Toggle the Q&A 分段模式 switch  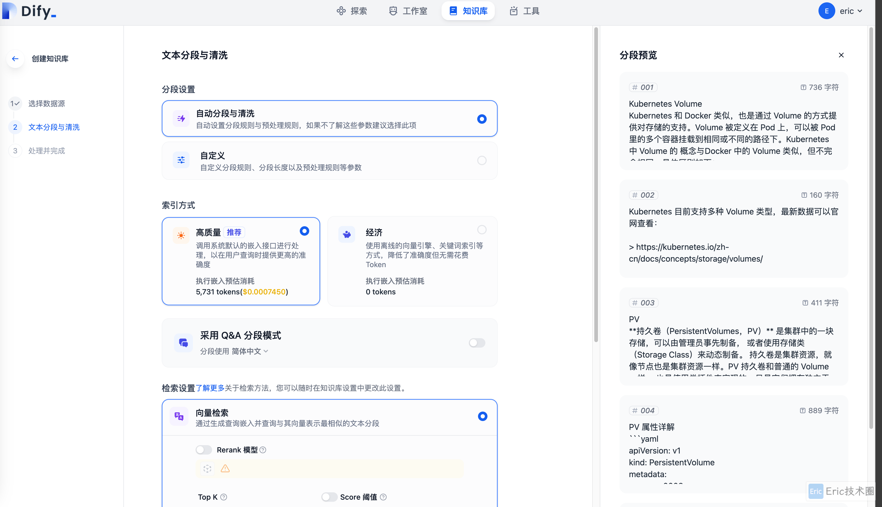click(477, 343)
